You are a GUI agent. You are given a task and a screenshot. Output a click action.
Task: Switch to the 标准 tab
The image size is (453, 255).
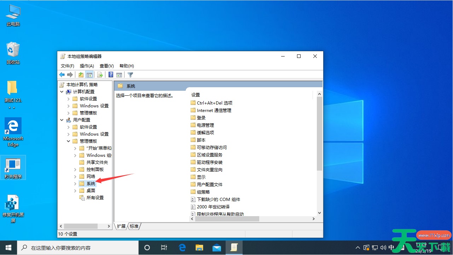tap(134, 226)
